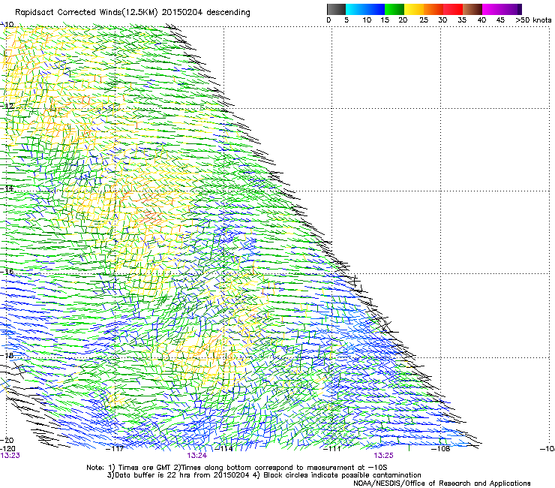Click the legend tick label '0'
This screenshot has height=488, width=555.
pyautogui.click(x=328, y=20)
